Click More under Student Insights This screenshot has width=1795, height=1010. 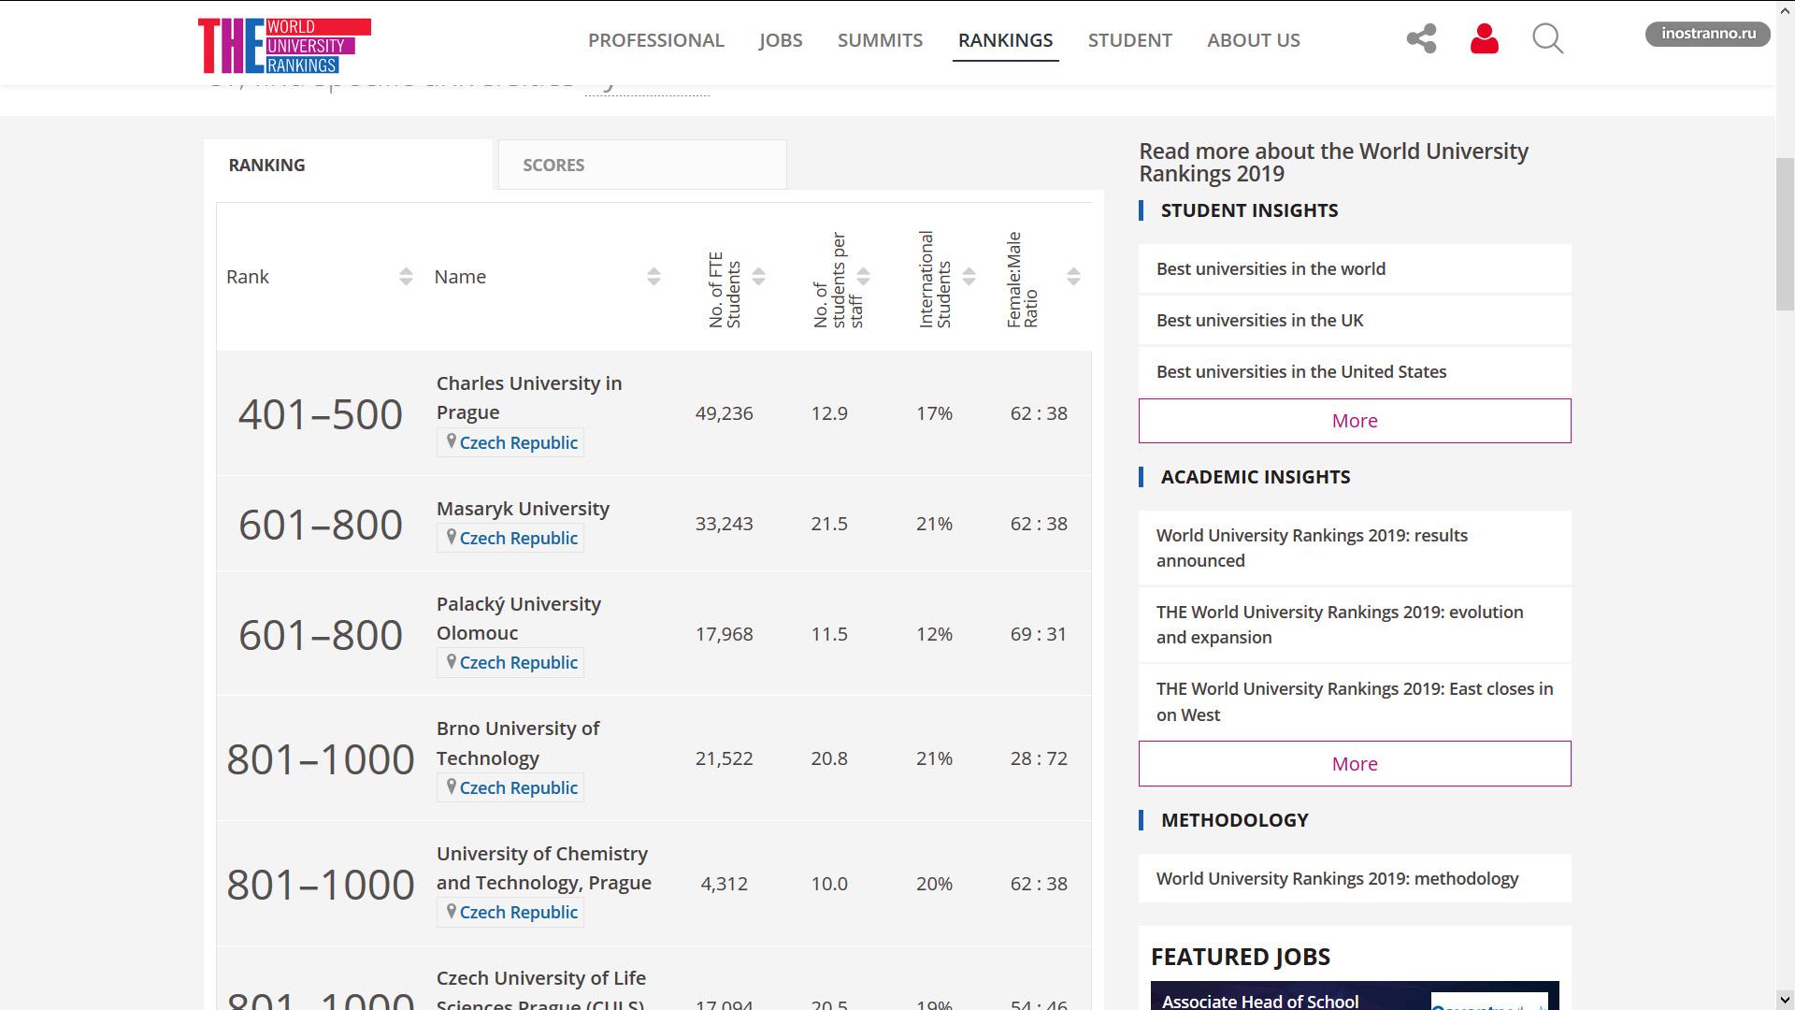(x=1354, y=421)
